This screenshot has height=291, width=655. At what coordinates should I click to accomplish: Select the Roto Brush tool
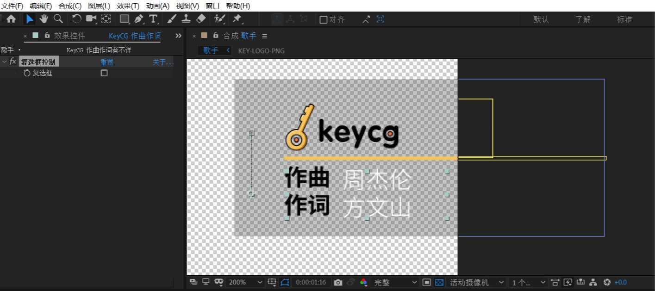tap(219, 19)
